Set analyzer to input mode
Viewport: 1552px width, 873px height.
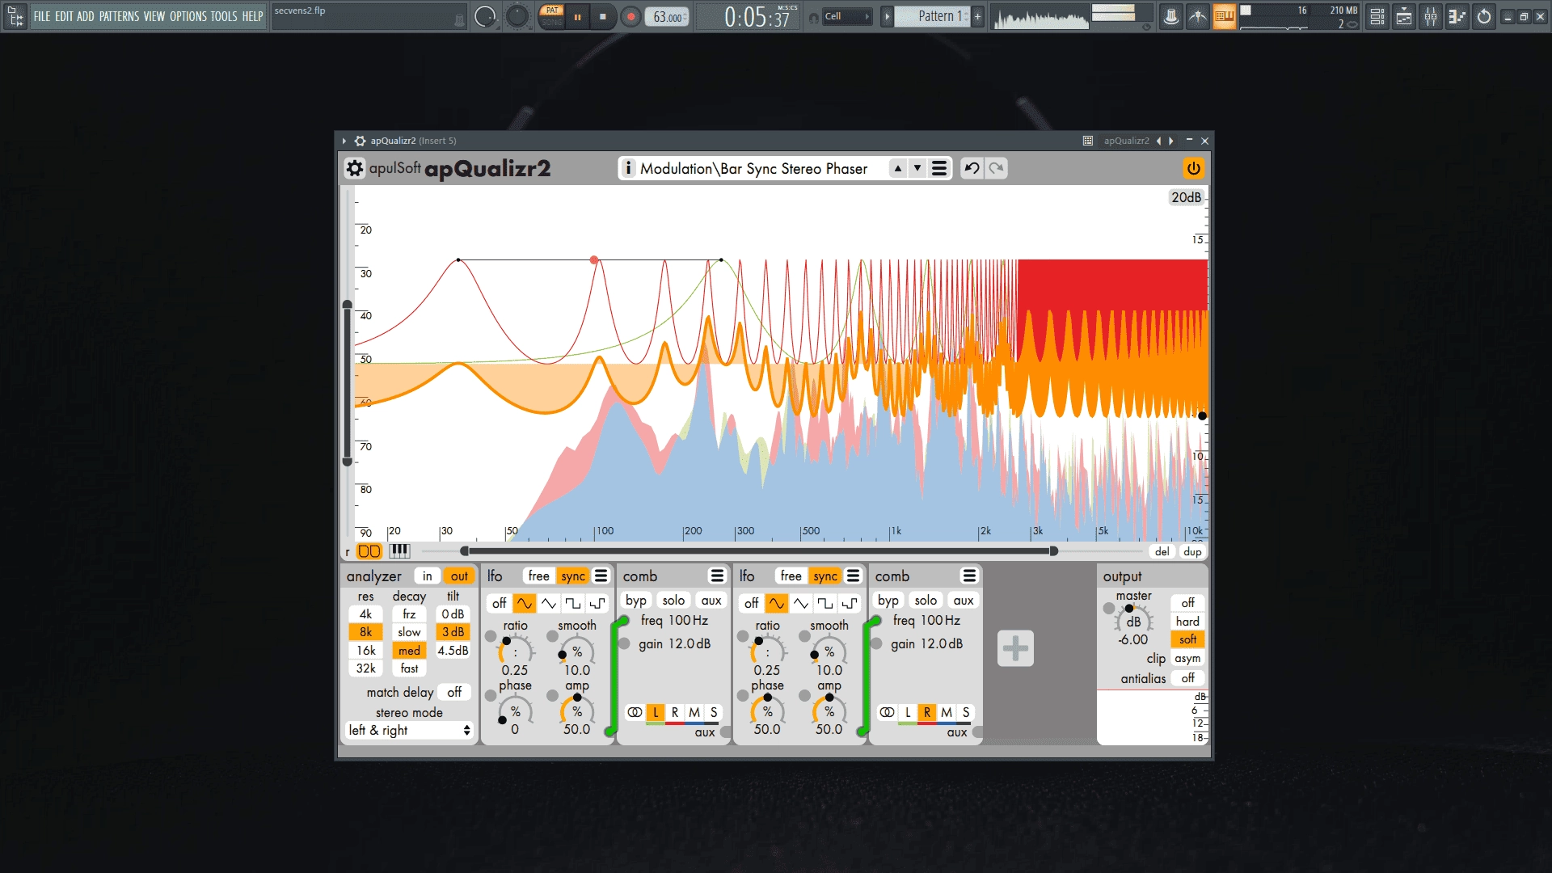pyautogui.click(x=427, y=576)
